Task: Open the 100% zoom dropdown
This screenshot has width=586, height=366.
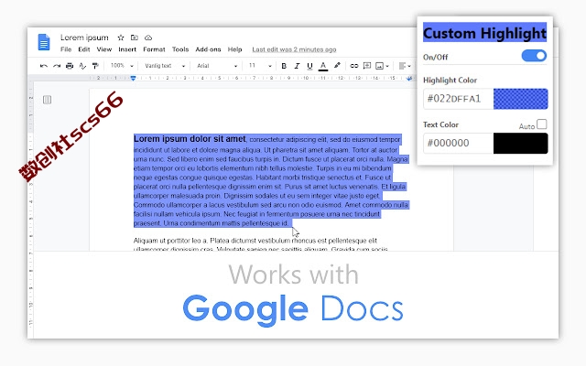Action: [x=122, y=66]
